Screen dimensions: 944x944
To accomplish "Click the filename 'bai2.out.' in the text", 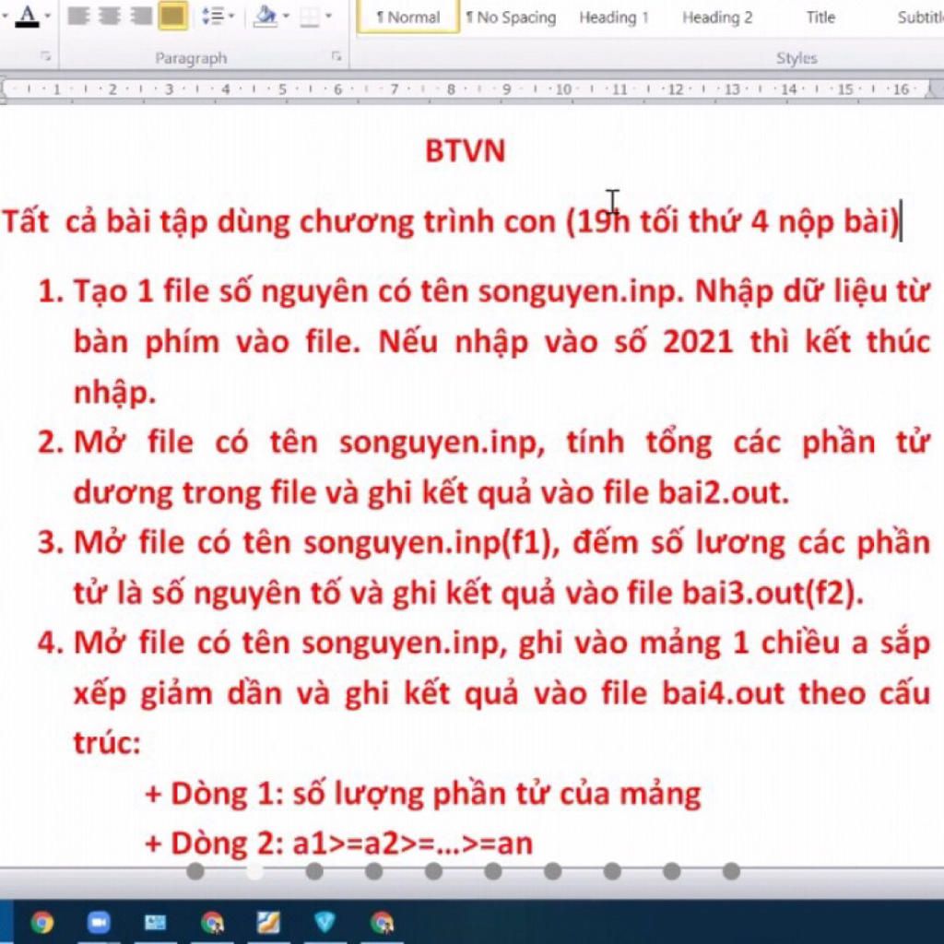I will (x=723, y=492).
